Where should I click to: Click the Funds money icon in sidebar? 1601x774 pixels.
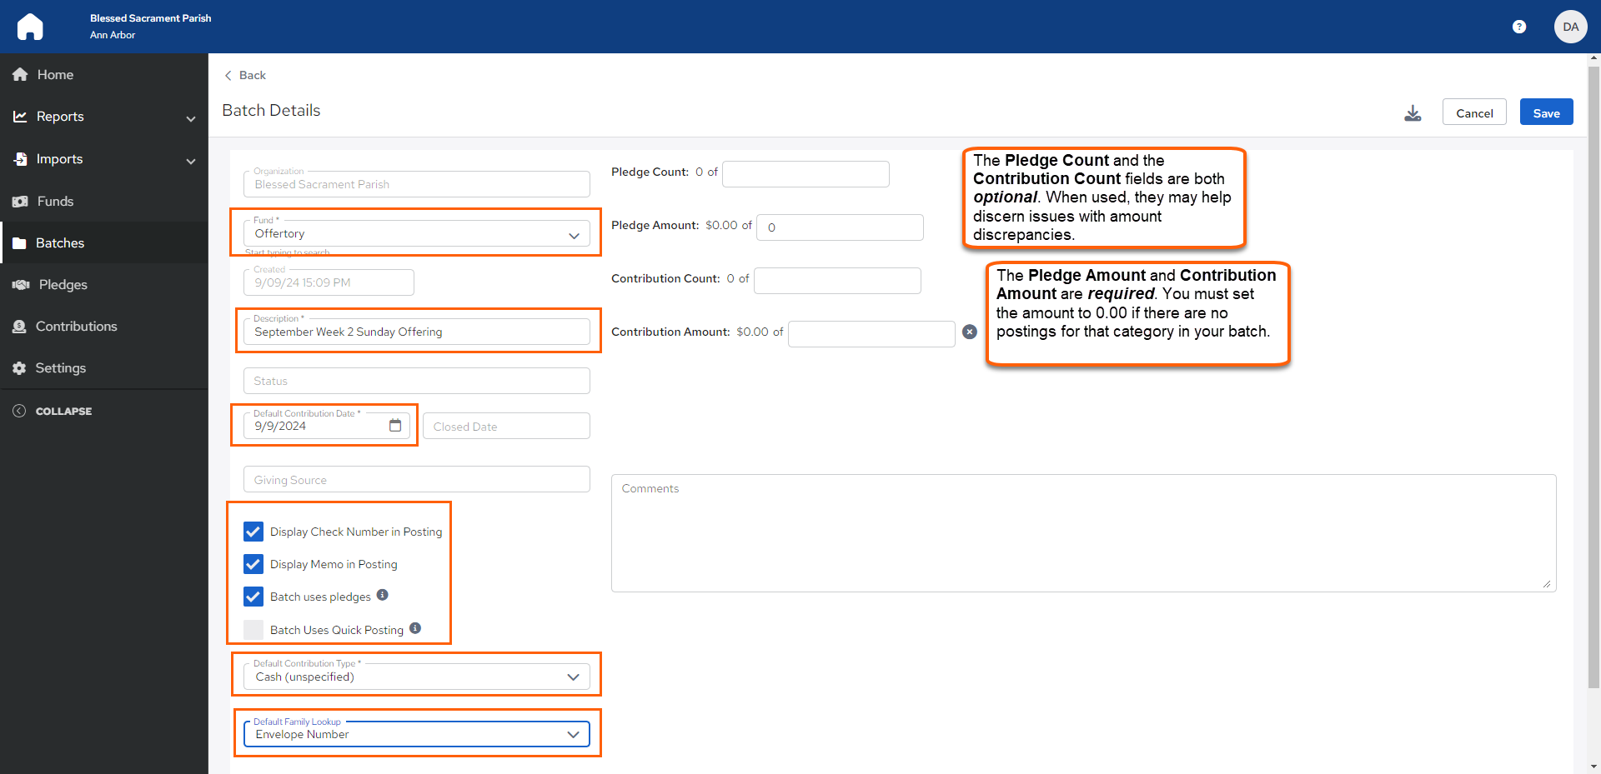20,202
